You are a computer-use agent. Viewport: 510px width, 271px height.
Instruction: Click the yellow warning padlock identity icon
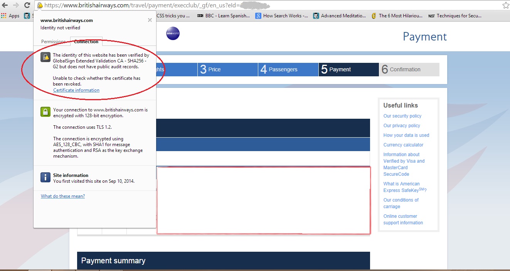(45, 57)
